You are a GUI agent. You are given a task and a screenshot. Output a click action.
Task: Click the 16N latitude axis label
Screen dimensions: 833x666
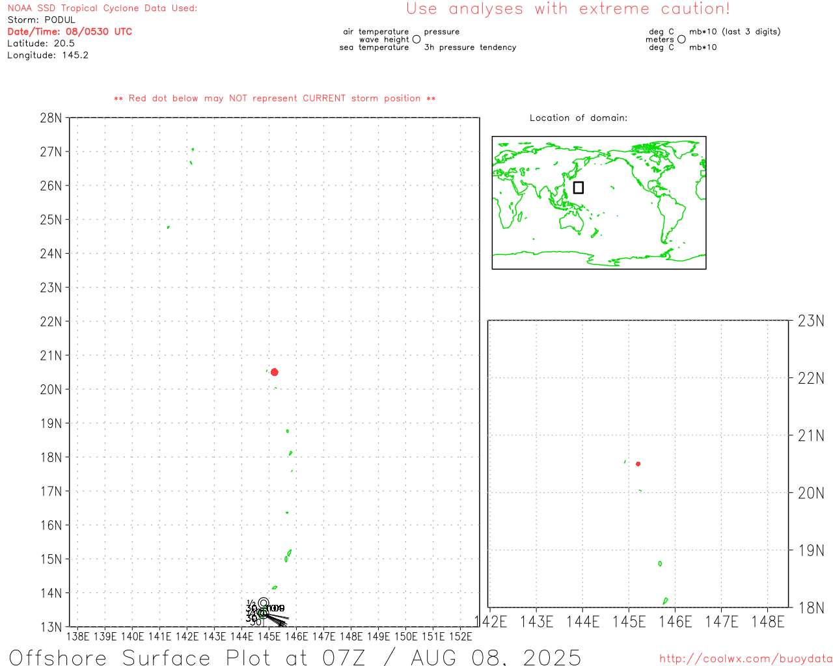(x=51, y=525)
